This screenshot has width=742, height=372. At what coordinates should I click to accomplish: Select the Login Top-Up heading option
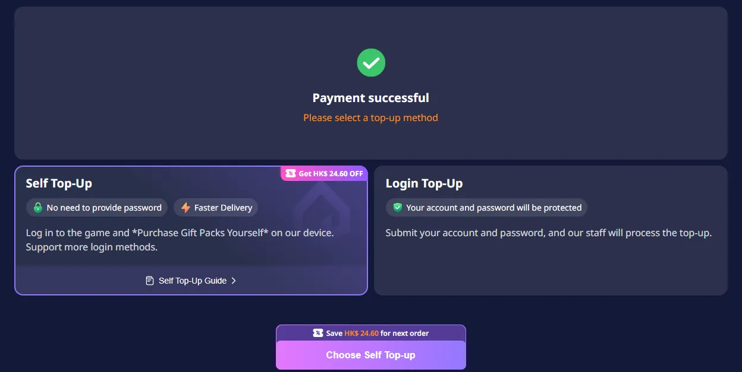tap(424, 184)
